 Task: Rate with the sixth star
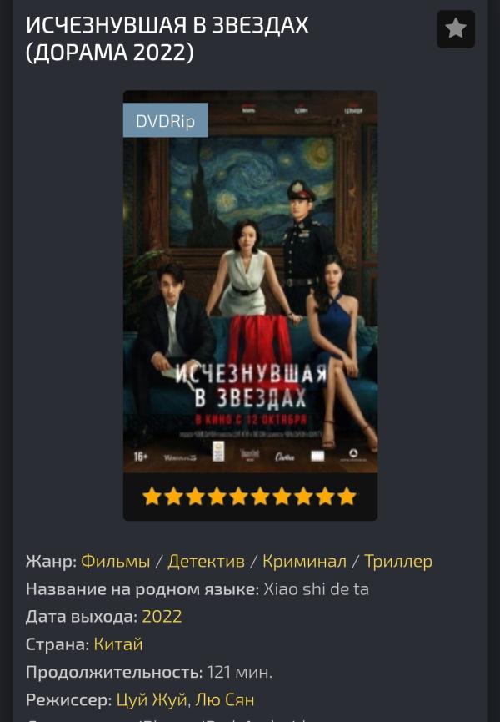260,497
